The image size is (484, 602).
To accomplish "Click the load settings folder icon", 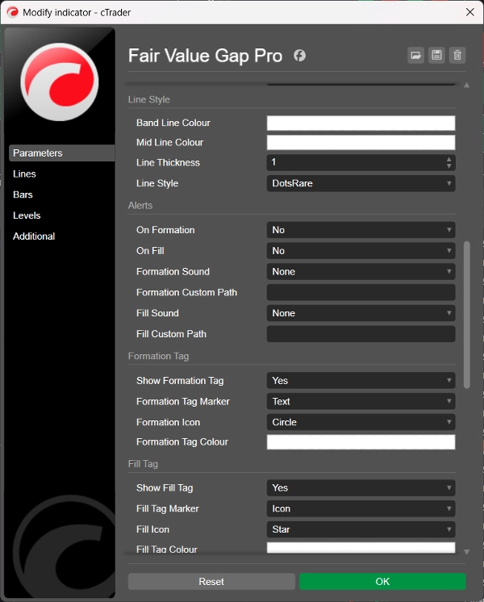I will pyautogui.click(x=415, y=55).
